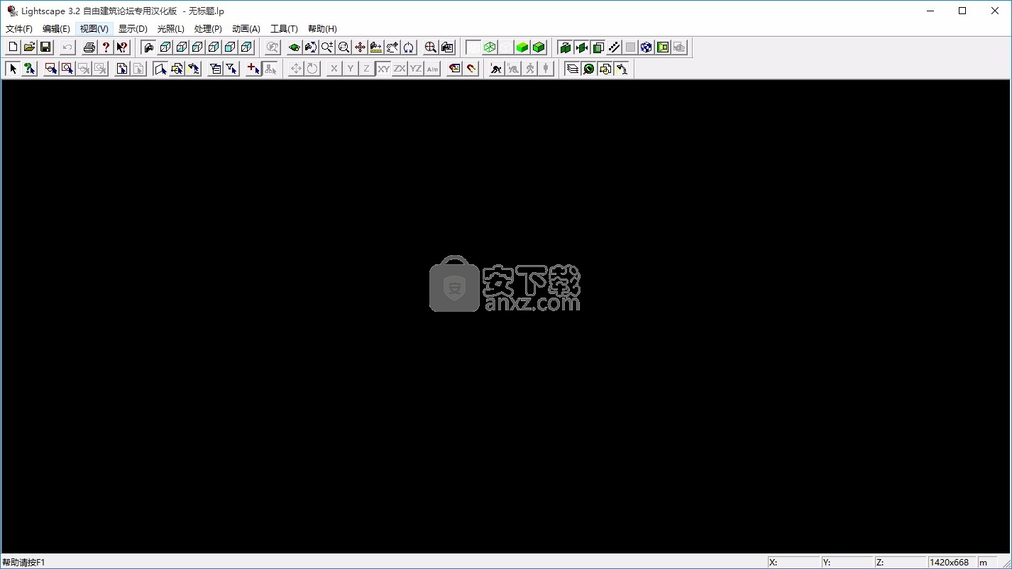Toggle the XY plane constraint button
Viewport: 1012px width, 569px height.
coord(383,69)
